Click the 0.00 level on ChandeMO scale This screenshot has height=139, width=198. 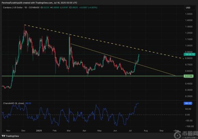tap(189, 115)
